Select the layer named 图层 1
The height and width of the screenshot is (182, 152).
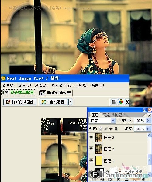coord(109,161)
